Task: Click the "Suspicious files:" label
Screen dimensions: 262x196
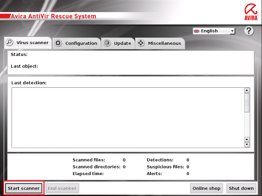Action: click(x=165, y=167)
